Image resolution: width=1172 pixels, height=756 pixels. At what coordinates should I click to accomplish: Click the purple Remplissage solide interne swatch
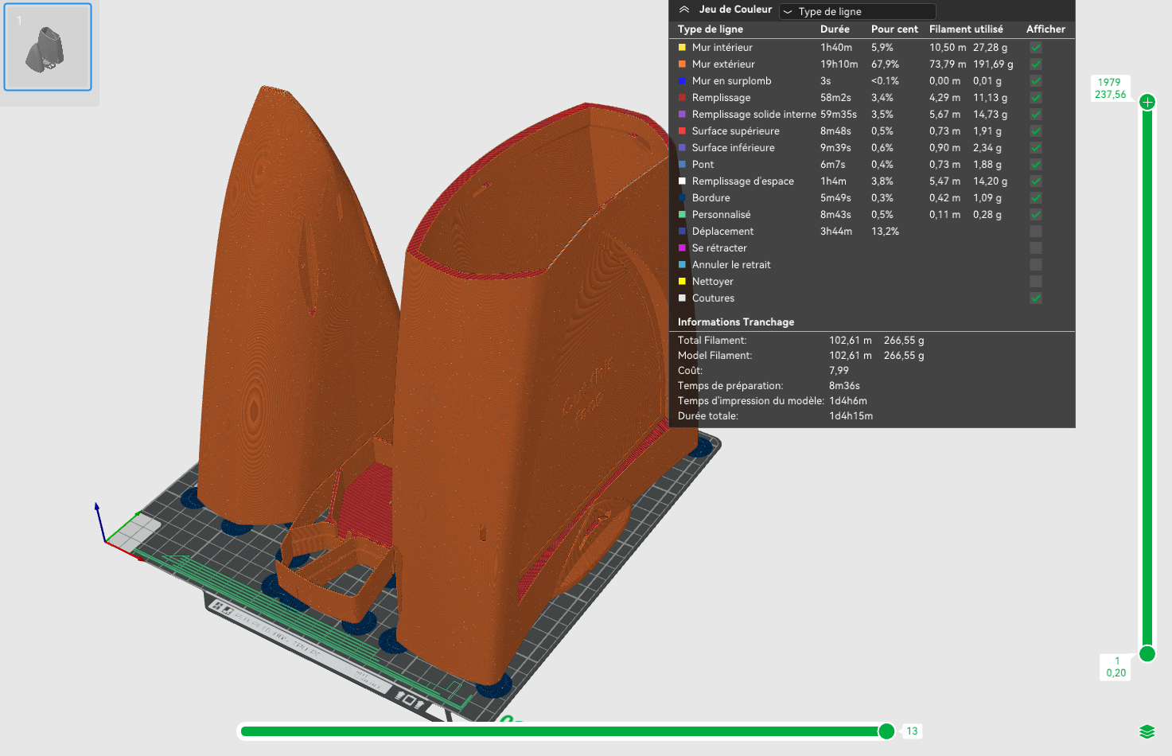pyautogui.click(x=682, y=115)
